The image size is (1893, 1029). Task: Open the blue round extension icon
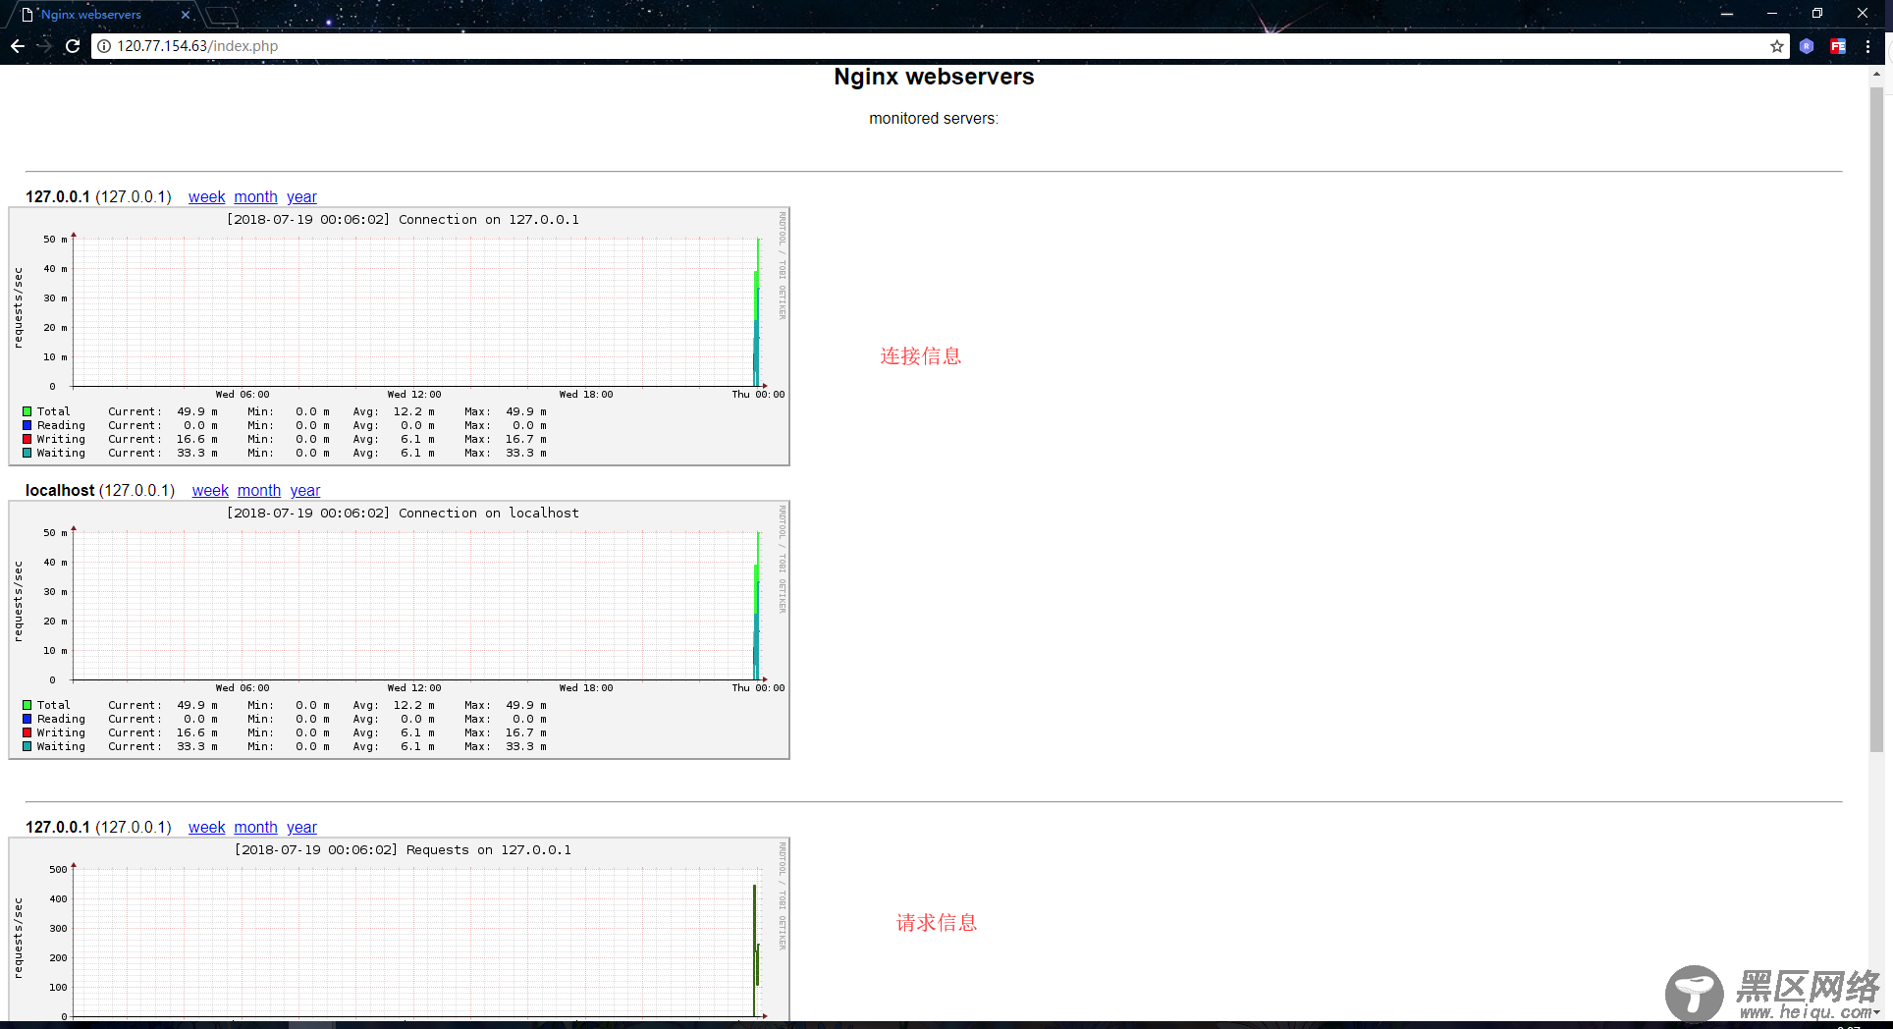pyautogui.click(x=1807, y=46)
